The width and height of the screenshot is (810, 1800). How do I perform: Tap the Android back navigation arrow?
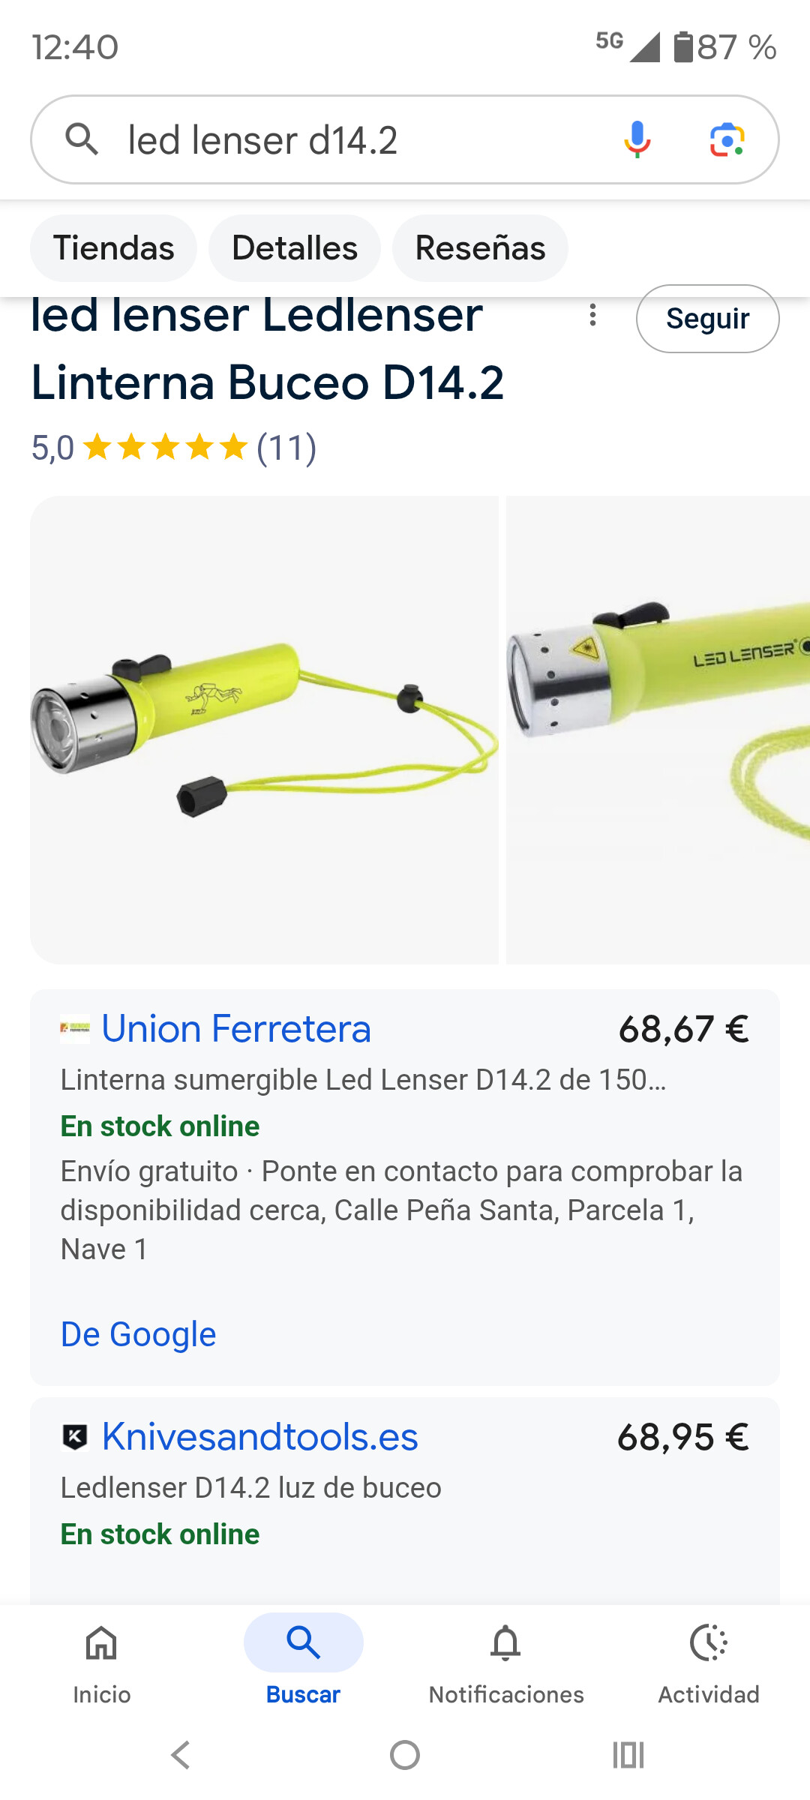181,1755
